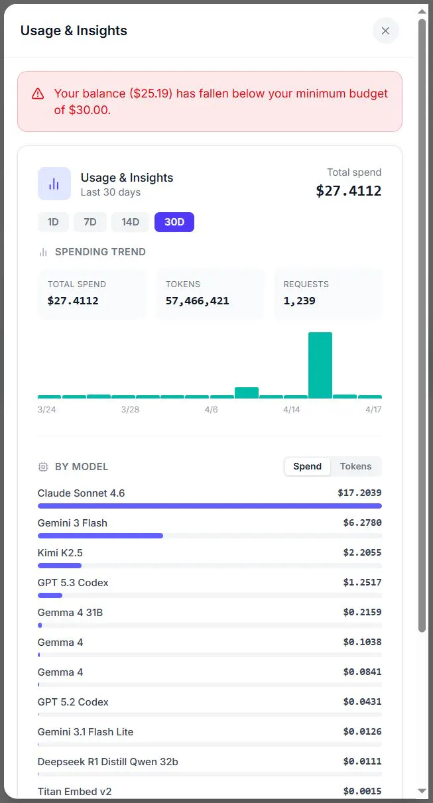The height and width of the screenshot is (803, 433).
Task: Click the scrollbar up arrow
Action: tap(422, 11)
